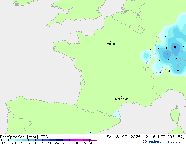This screenshot has height=144, width=186.
Task: Pick the 35–40 mm legend color swatch
Action: [73, 140]
